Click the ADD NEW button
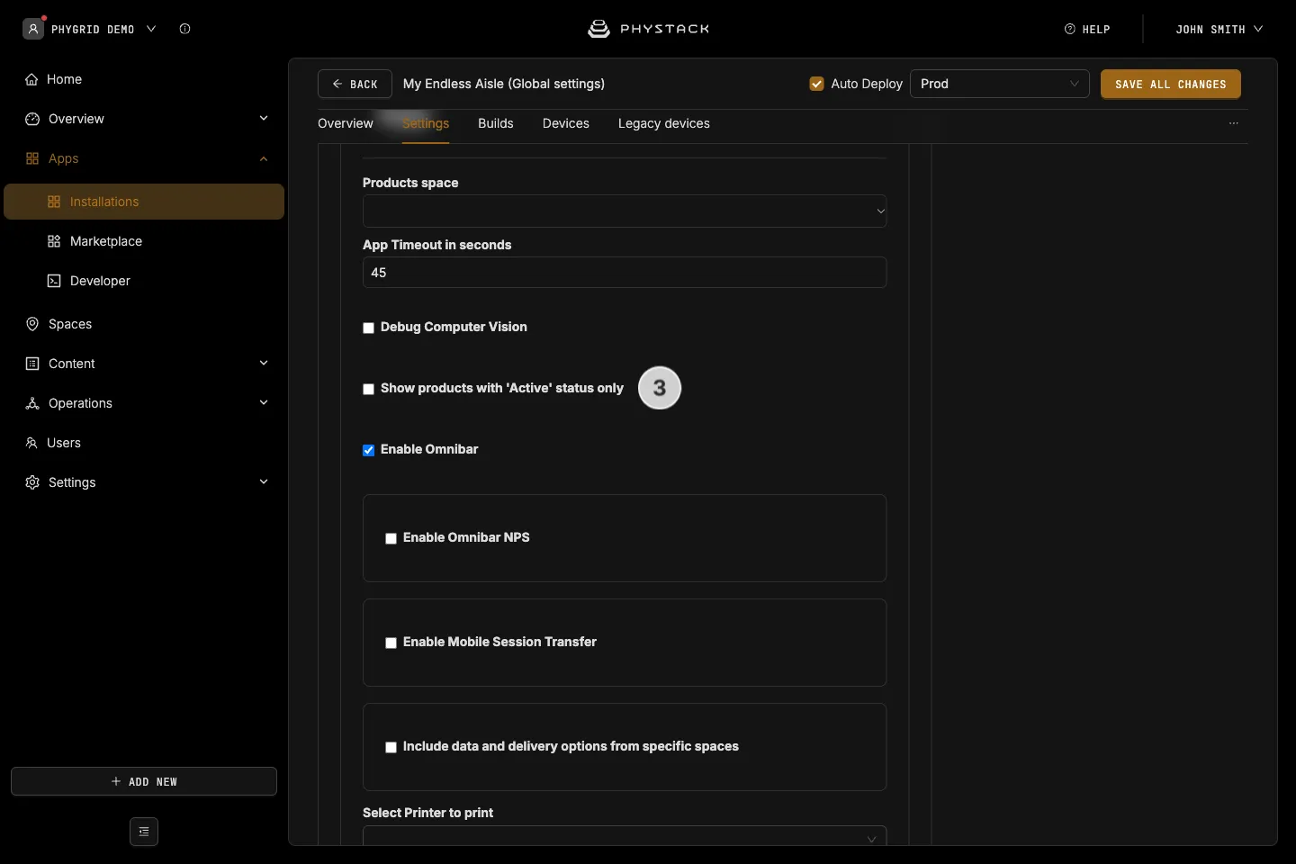Viewport: 1296px width, 864px height. tap(144, 781)
